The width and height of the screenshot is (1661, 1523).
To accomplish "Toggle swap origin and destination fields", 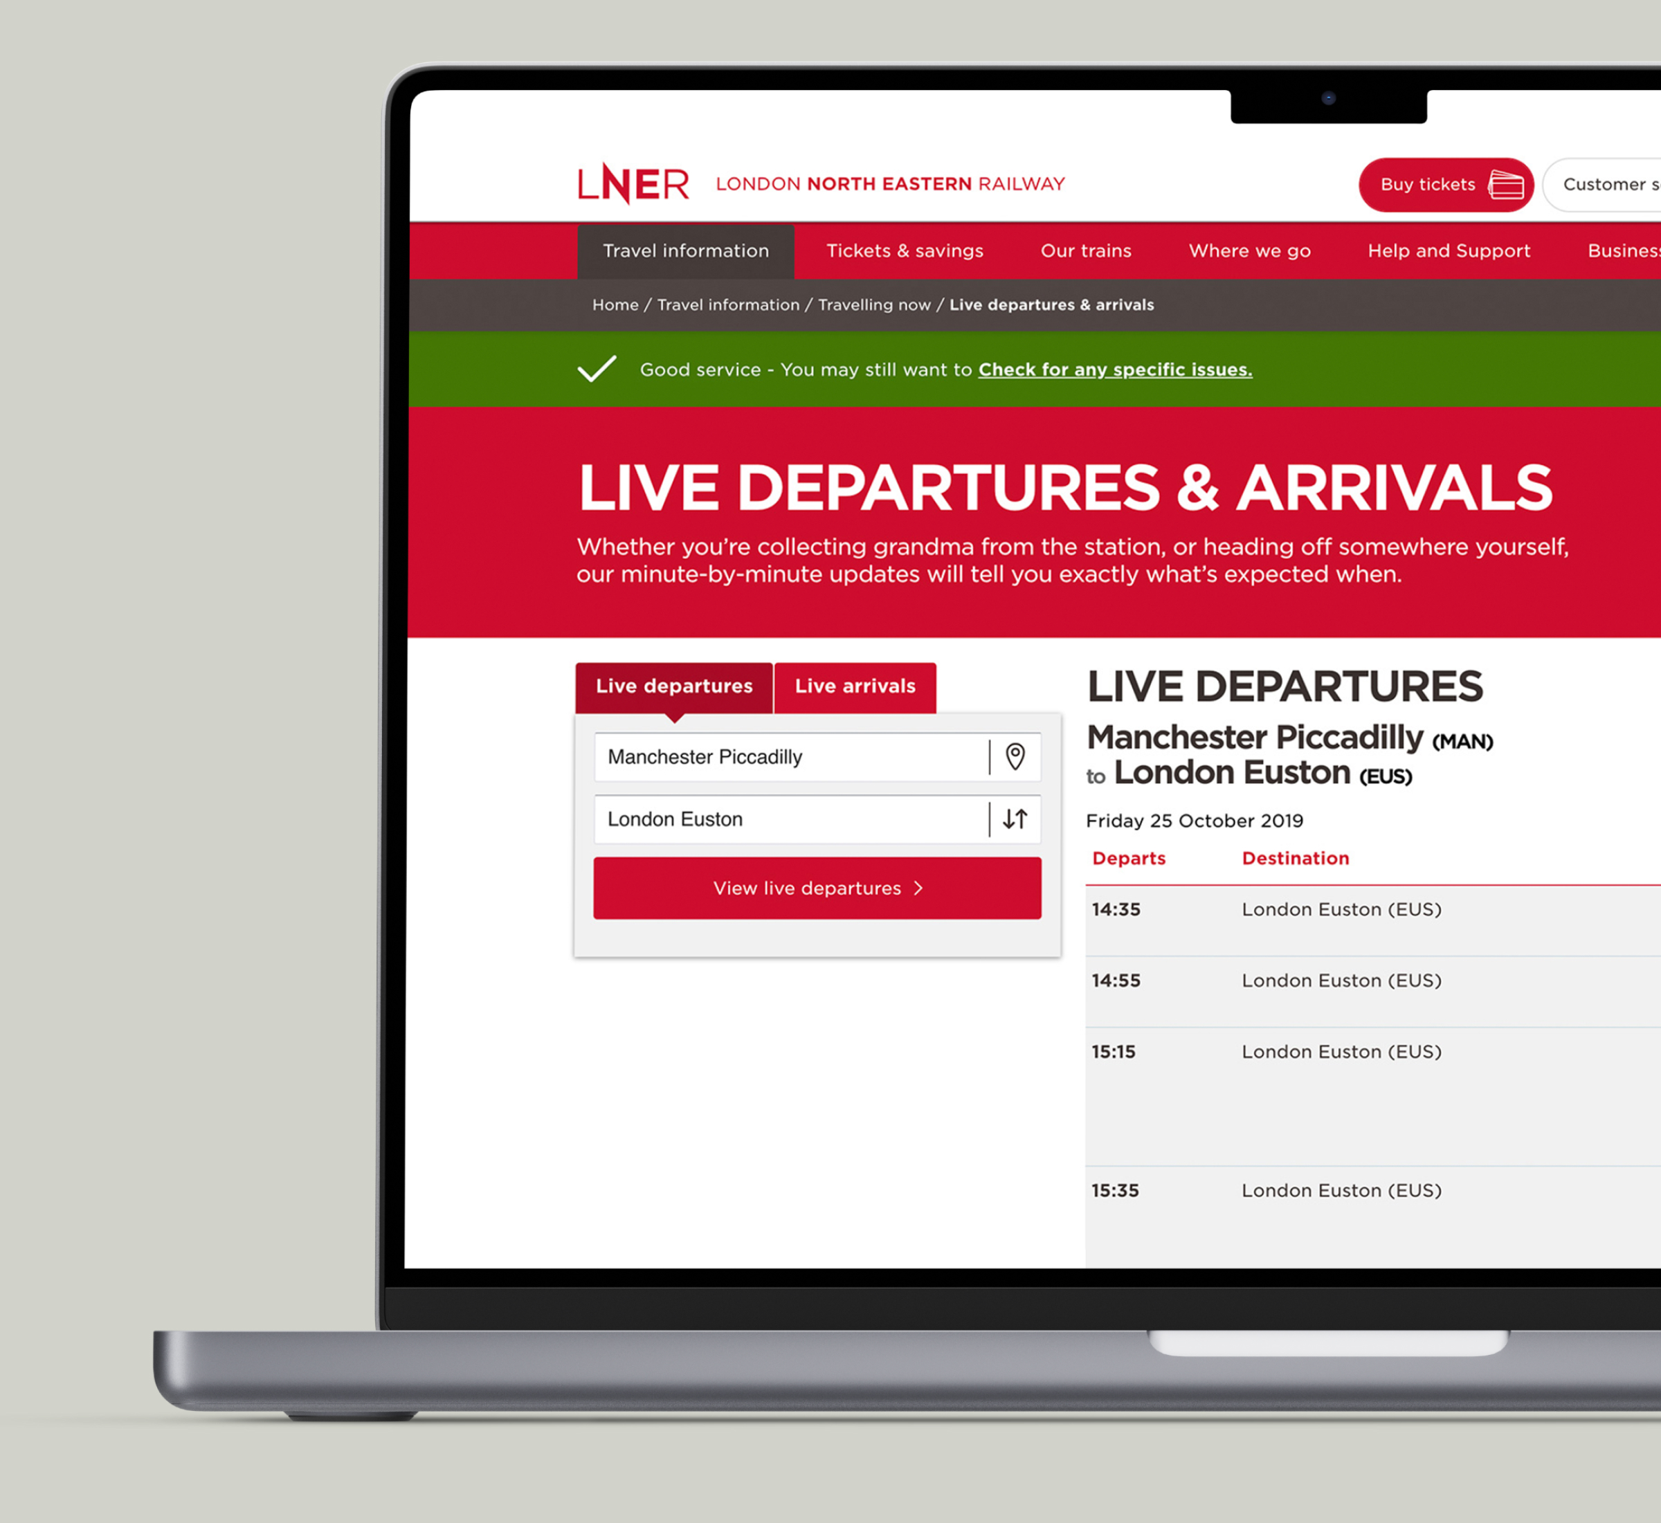I will click(1016, 817).
